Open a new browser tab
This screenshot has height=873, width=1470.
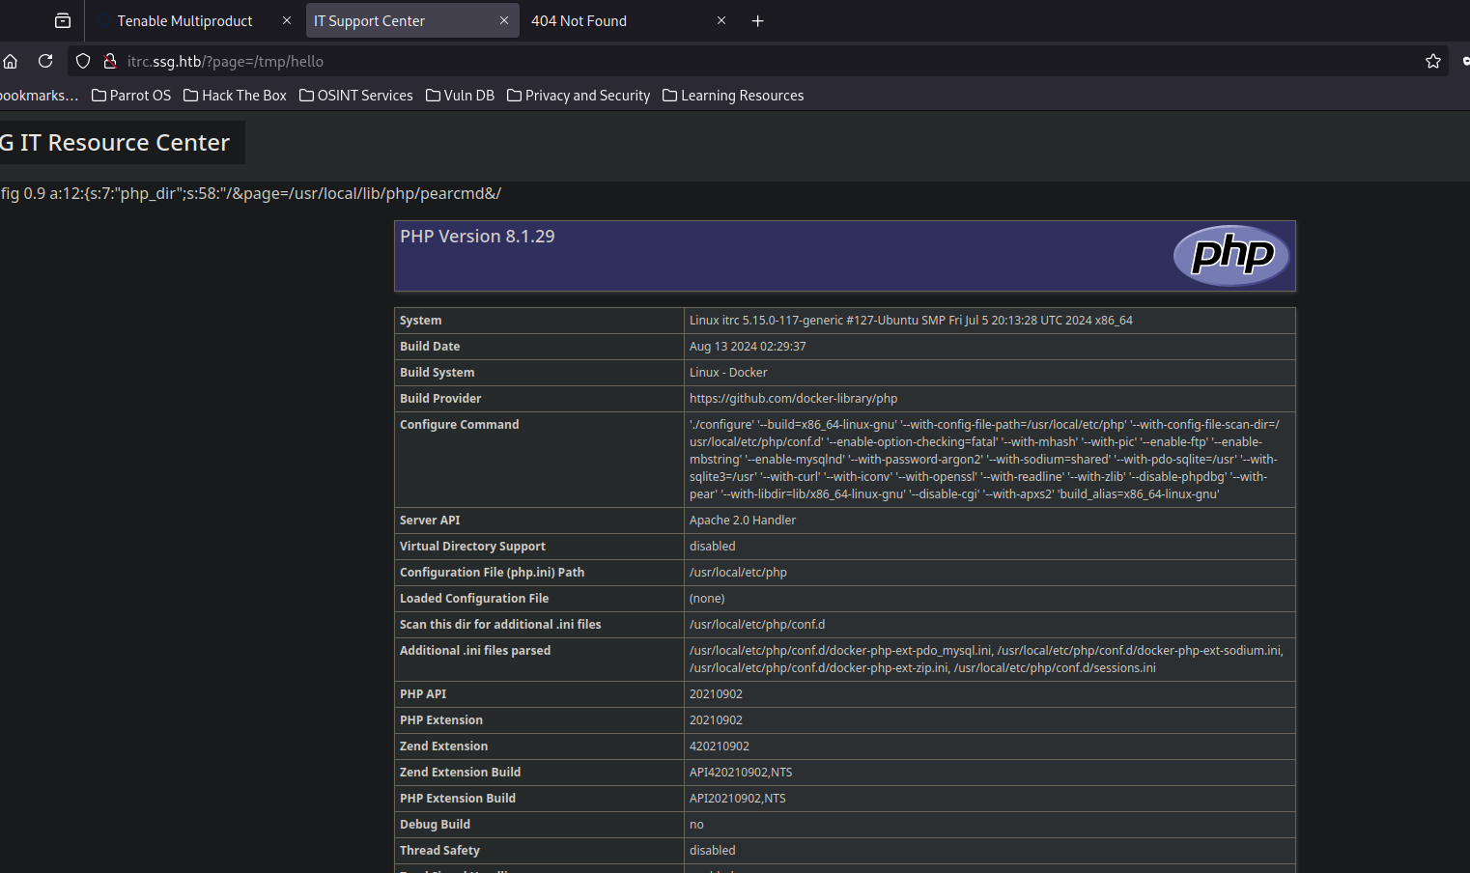[758, 20]
